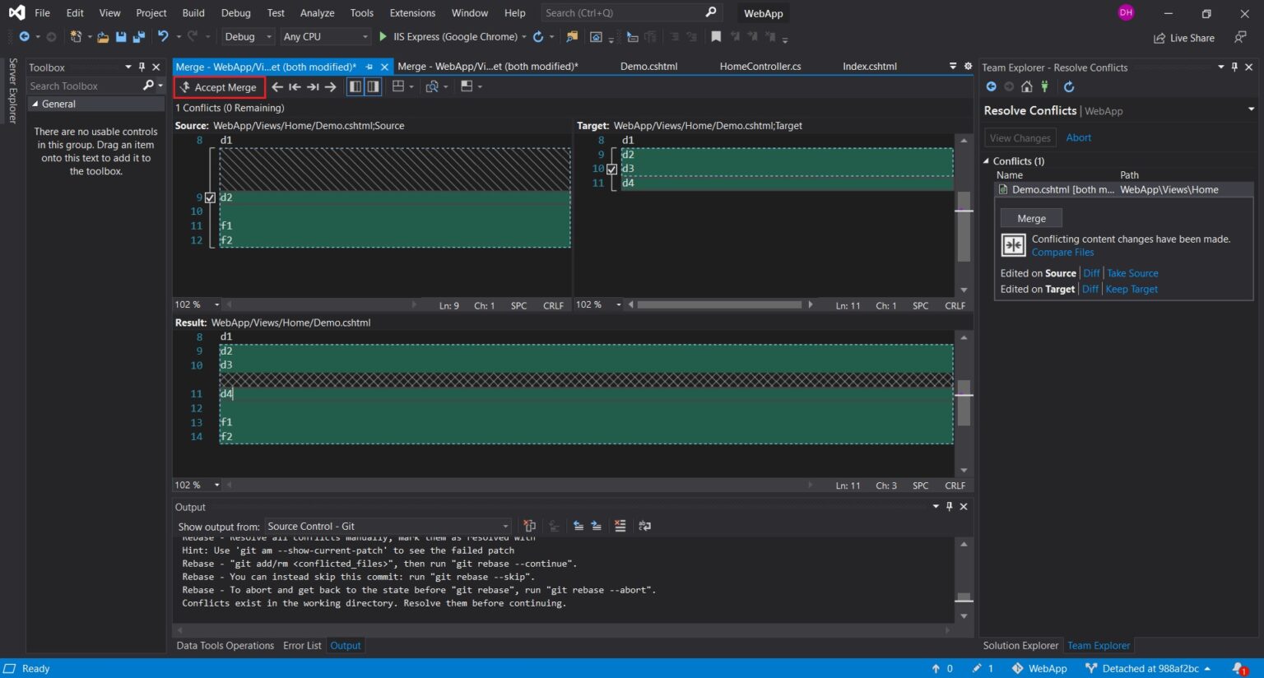Collapse the Conflicts (1) section
The image size is (1264, 678).
(986, 161)
